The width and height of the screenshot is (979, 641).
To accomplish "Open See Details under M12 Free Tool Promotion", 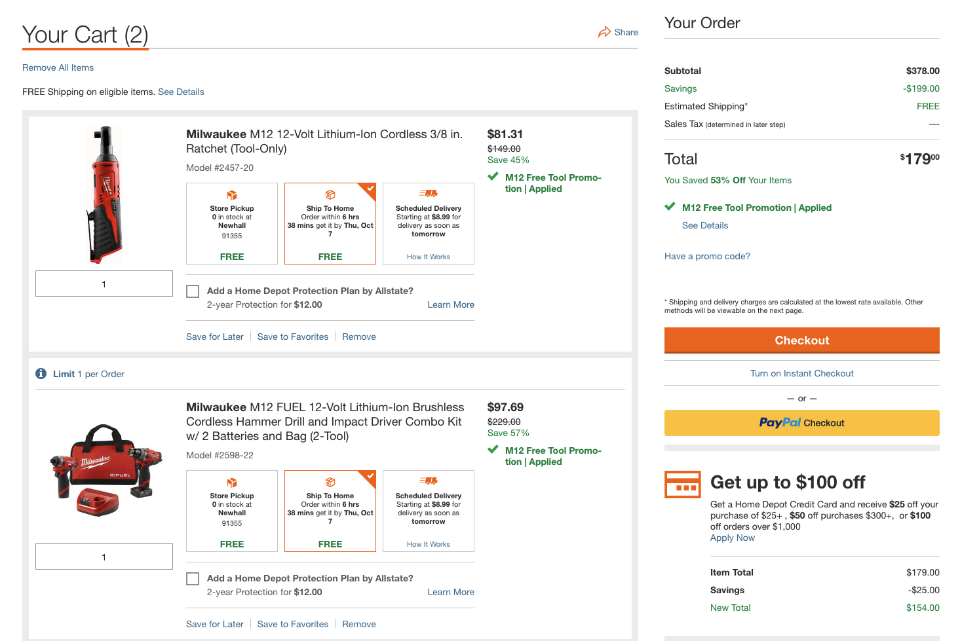I will point(705,225).
